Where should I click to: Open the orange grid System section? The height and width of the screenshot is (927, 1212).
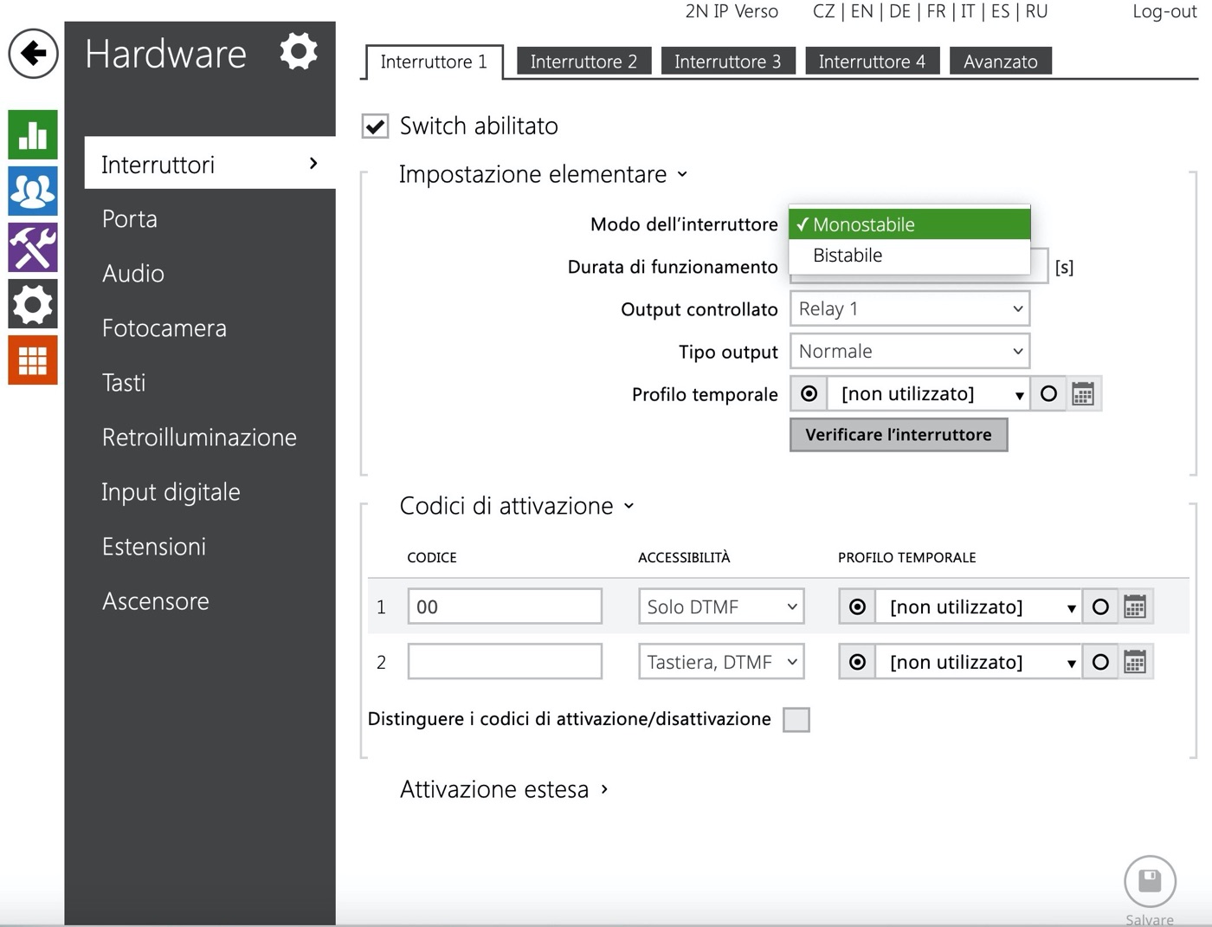pyautogui.click(x=33, y=360)
